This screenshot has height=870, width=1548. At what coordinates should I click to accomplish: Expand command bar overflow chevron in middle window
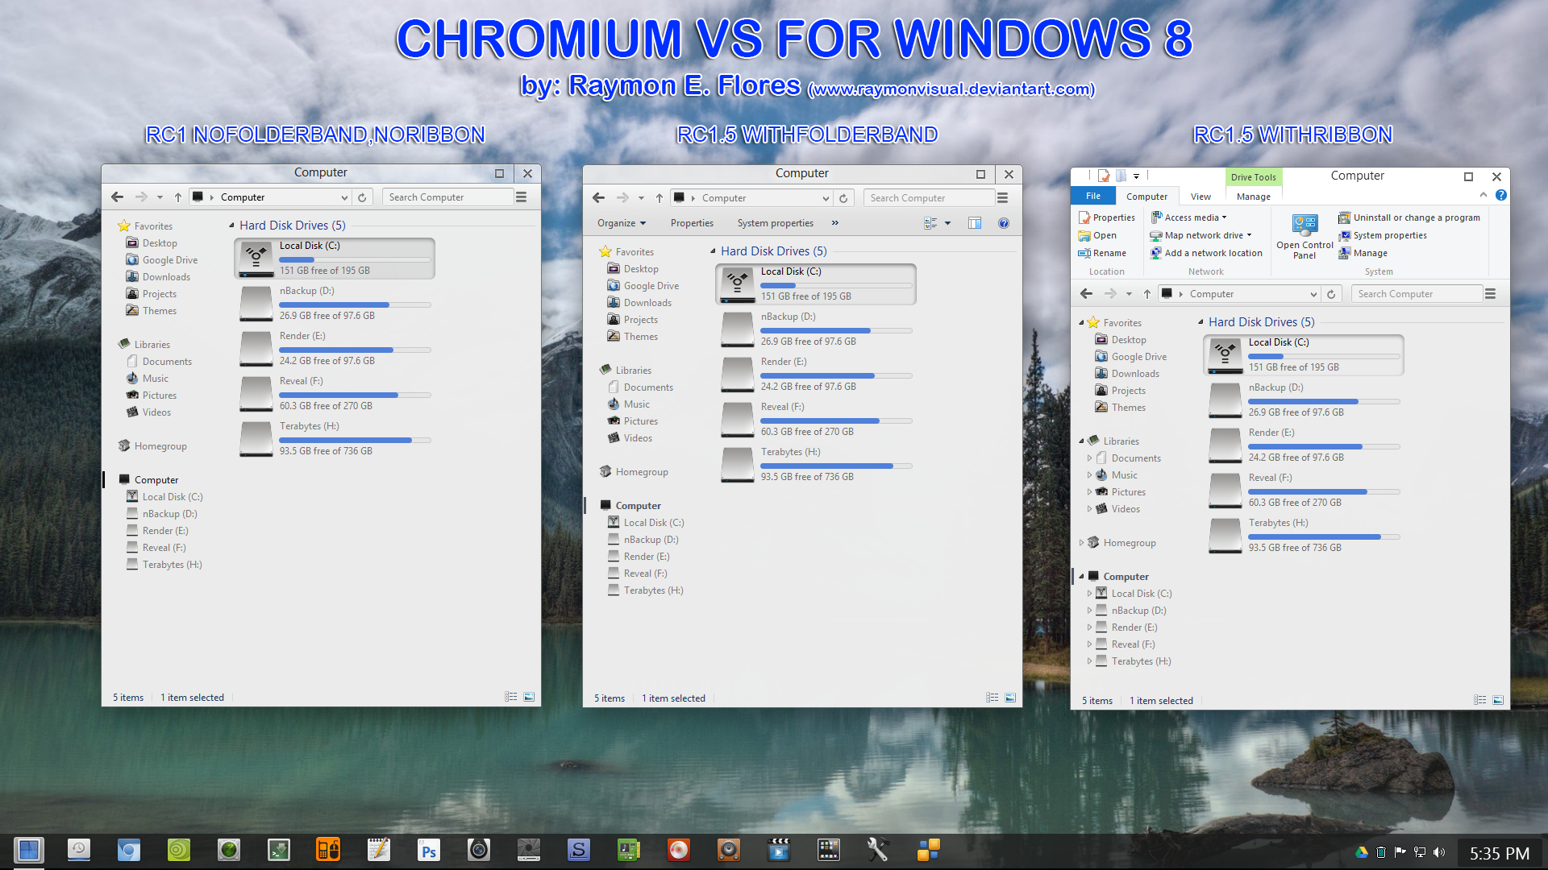click(834, 223)
